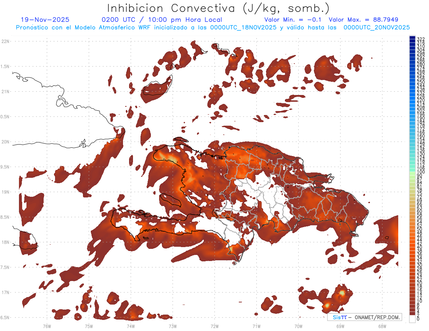Image resolution: width=429 pixels, height=331 pixels.
Task: Click the '60' colorbar value
Action: tap(420, 211)
